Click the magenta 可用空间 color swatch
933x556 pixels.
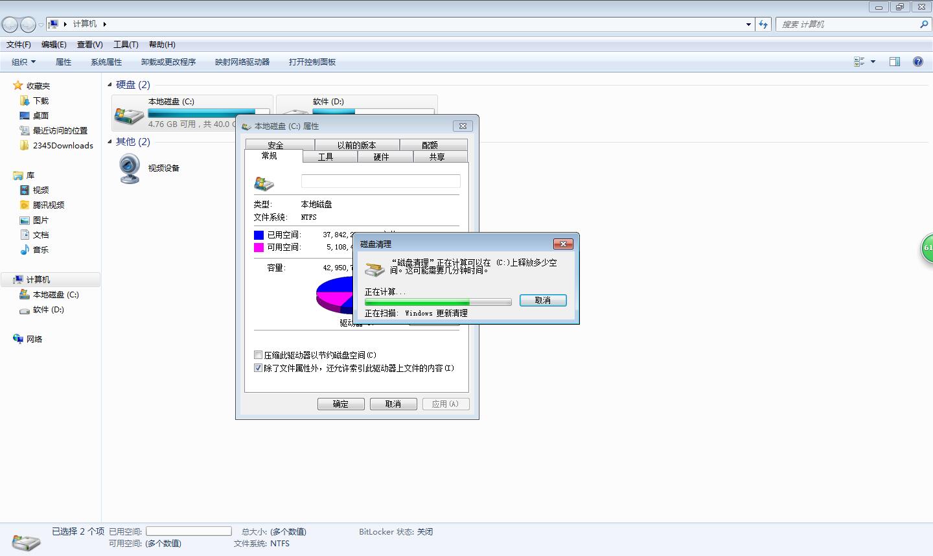click(259, 247)
